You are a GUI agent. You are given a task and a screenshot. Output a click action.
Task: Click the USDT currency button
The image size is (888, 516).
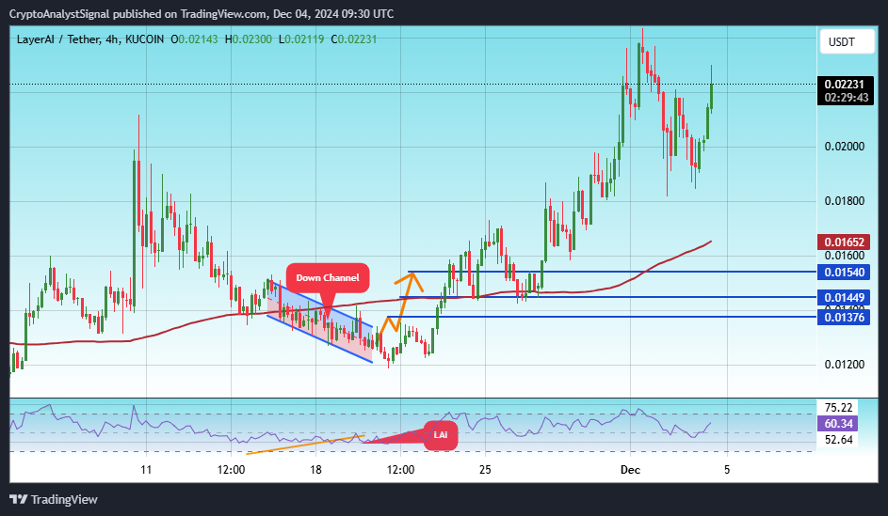[x=848, y=41]
